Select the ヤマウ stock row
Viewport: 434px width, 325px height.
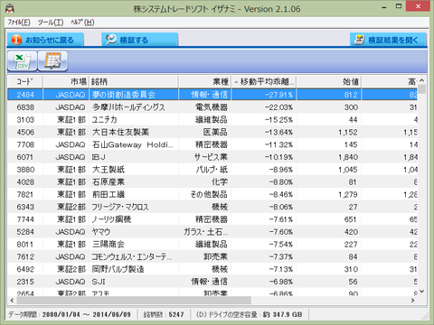212,232
